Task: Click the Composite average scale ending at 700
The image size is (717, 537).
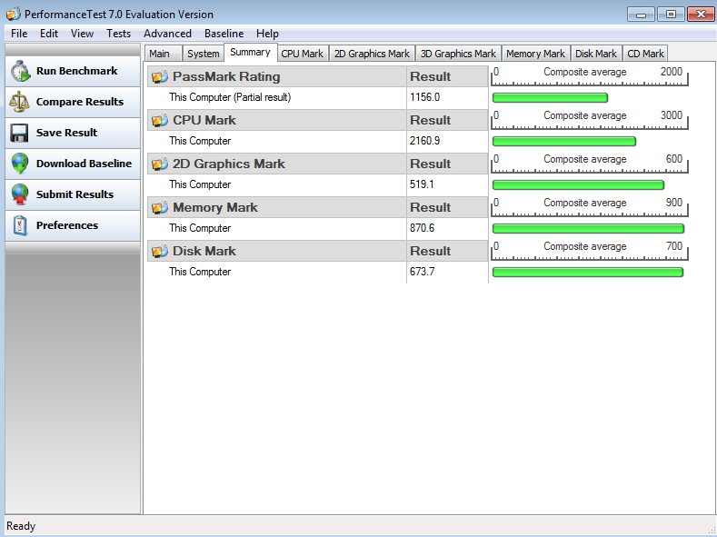Action: coord(590,251)
